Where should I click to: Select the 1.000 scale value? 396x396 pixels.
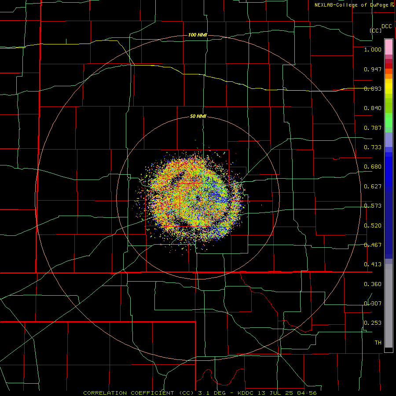pos(373,49)
